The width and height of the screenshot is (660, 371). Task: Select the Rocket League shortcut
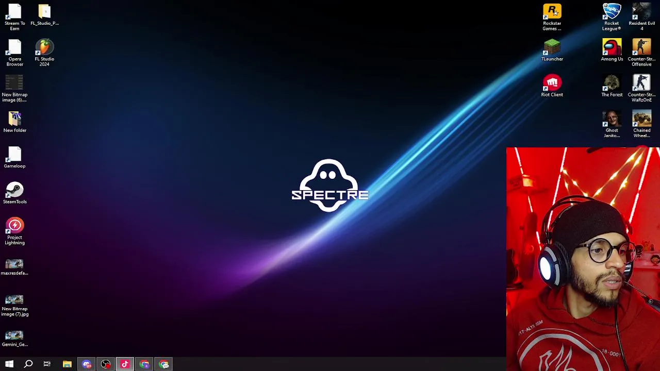612,17
